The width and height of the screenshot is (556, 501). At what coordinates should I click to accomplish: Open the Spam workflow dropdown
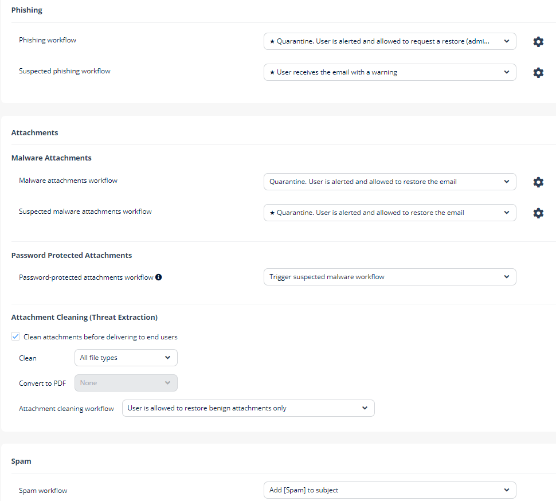[390, 490]
